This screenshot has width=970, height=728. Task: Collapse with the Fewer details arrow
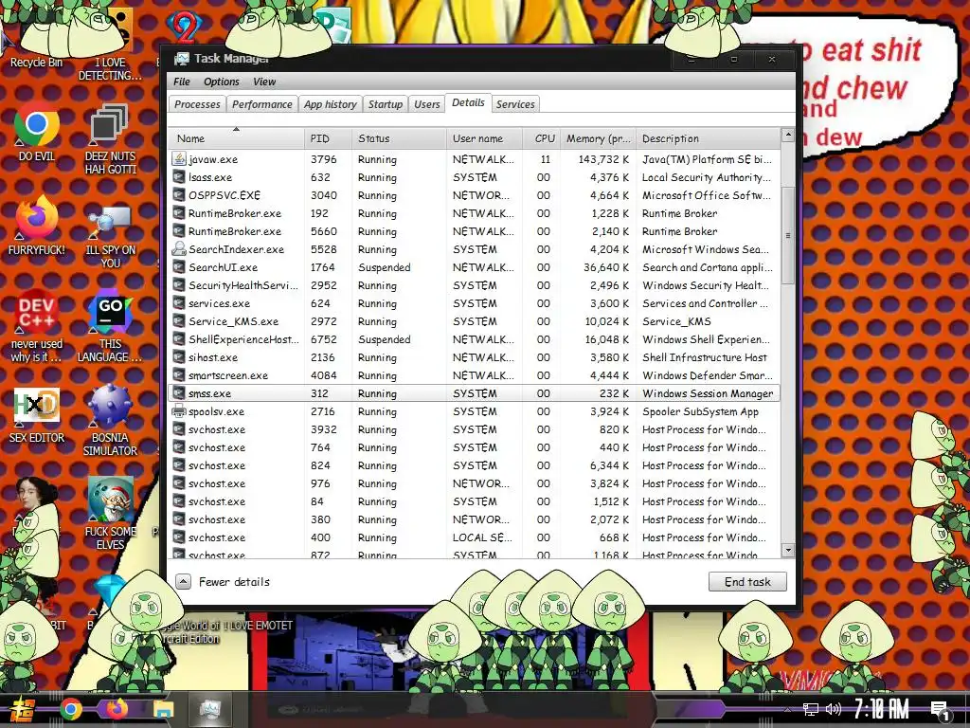tap(183, 581)
